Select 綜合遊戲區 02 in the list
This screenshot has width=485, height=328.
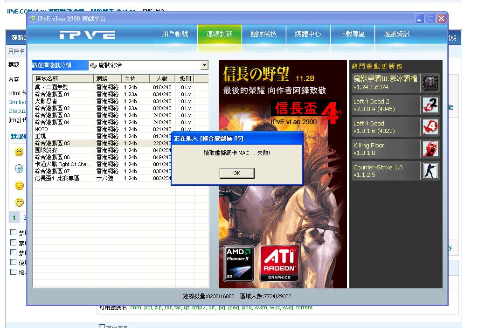click(x=121, y=108)
